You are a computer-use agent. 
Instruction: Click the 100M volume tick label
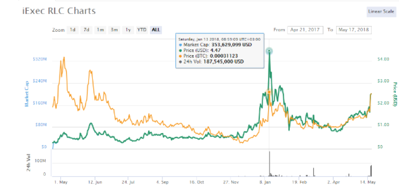coord(41,162)
